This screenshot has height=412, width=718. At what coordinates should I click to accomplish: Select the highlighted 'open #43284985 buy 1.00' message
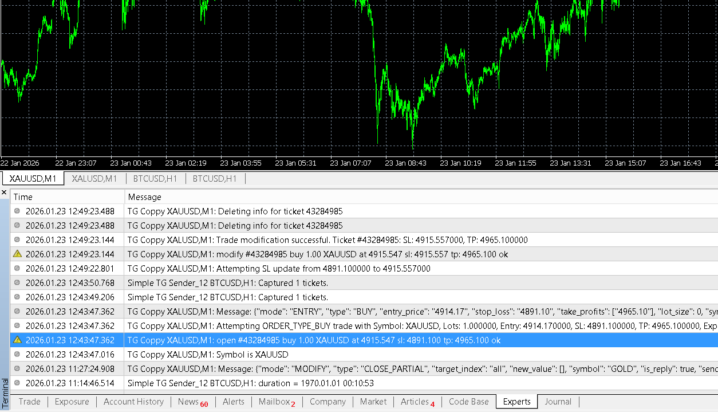314,340
